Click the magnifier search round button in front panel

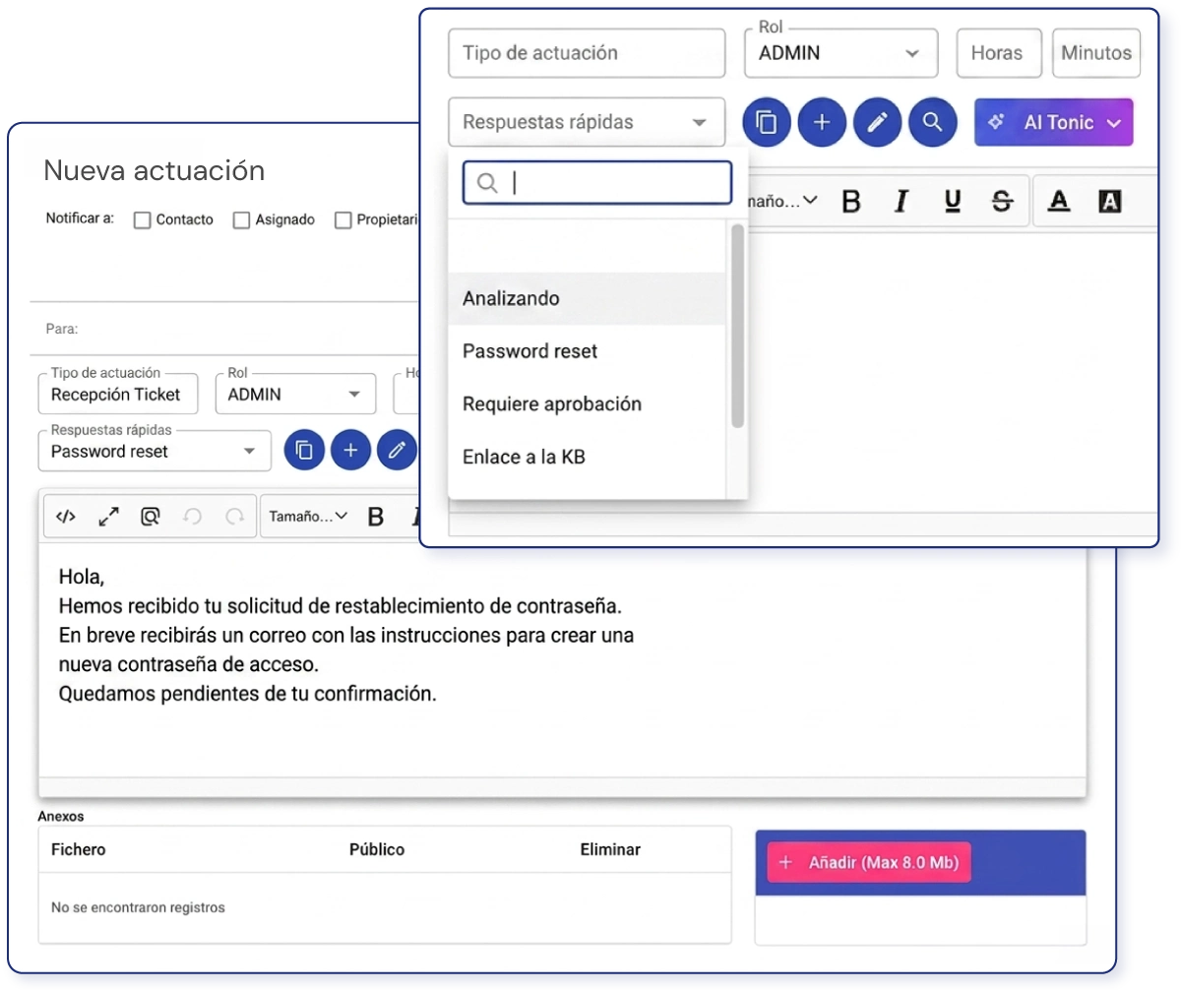pos(933,123)
